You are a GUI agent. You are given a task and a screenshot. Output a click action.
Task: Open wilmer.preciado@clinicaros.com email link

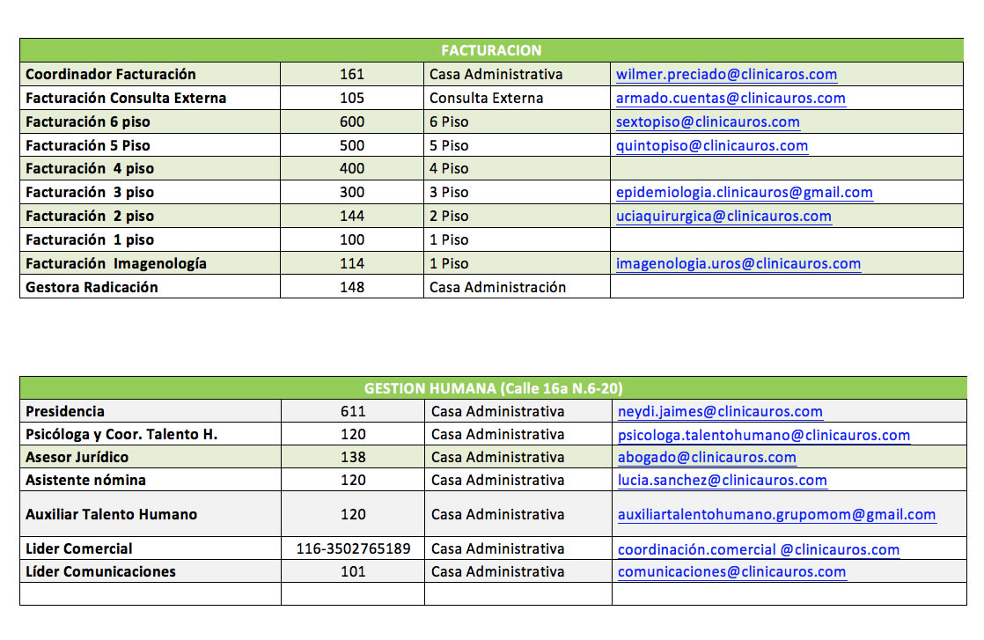pyautogui.click(x=726, y=75)
